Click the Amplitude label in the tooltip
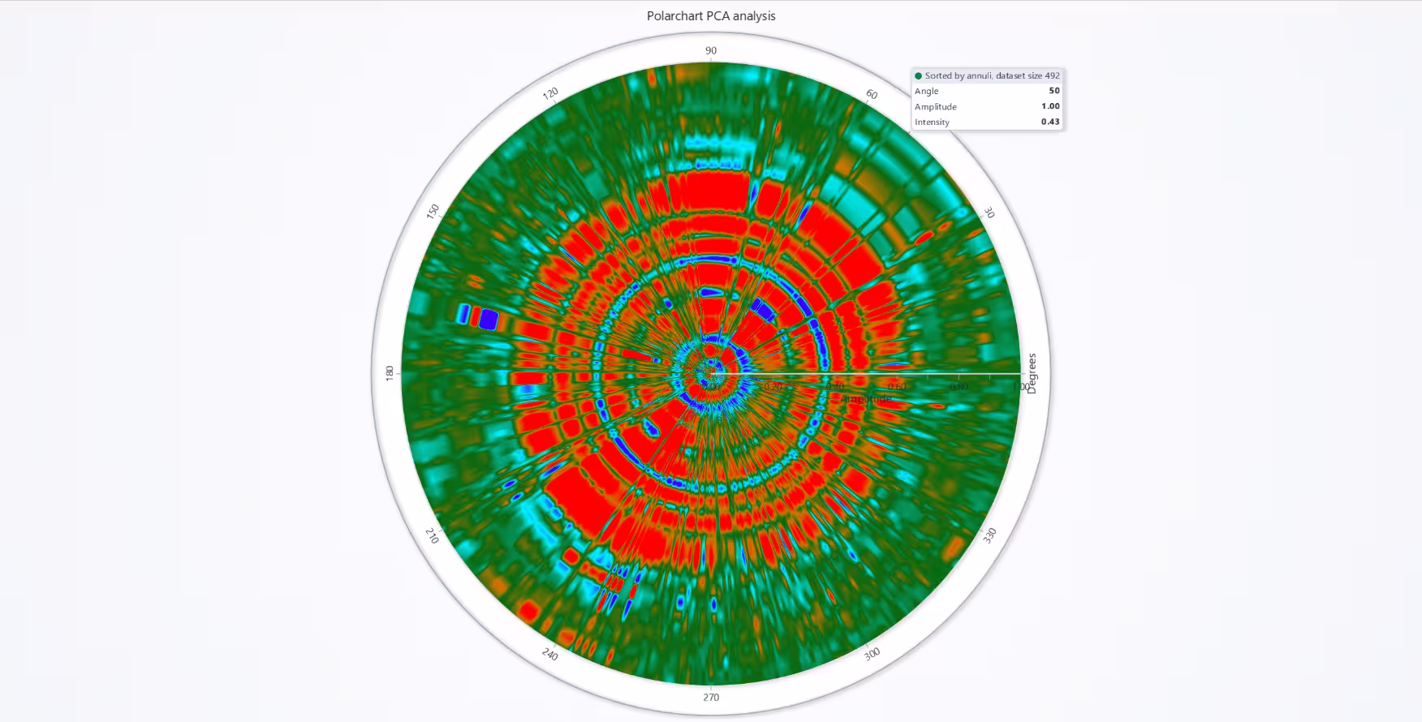 click(x=936, y=106)
